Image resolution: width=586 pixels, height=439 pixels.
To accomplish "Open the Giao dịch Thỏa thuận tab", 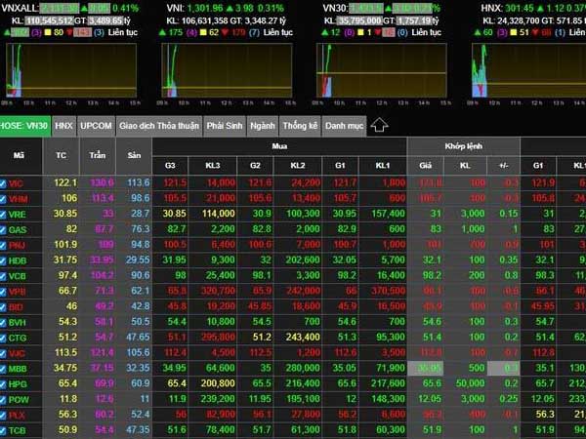I will (156, 126).
